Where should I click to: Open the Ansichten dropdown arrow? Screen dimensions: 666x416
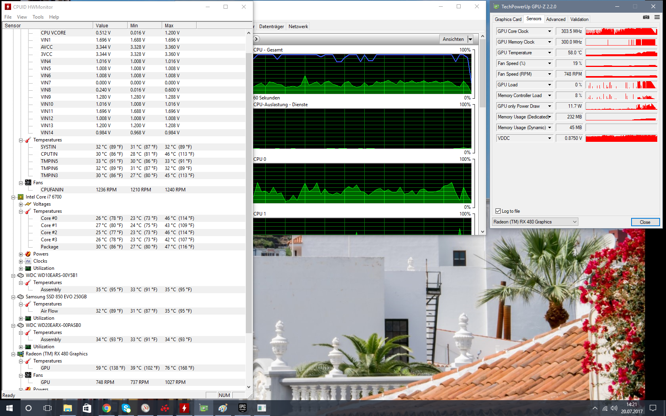coord(470,39)
